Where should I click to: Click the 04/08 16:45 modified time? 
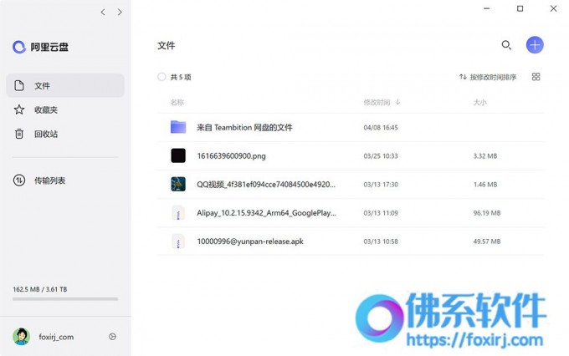coord(381,128)
